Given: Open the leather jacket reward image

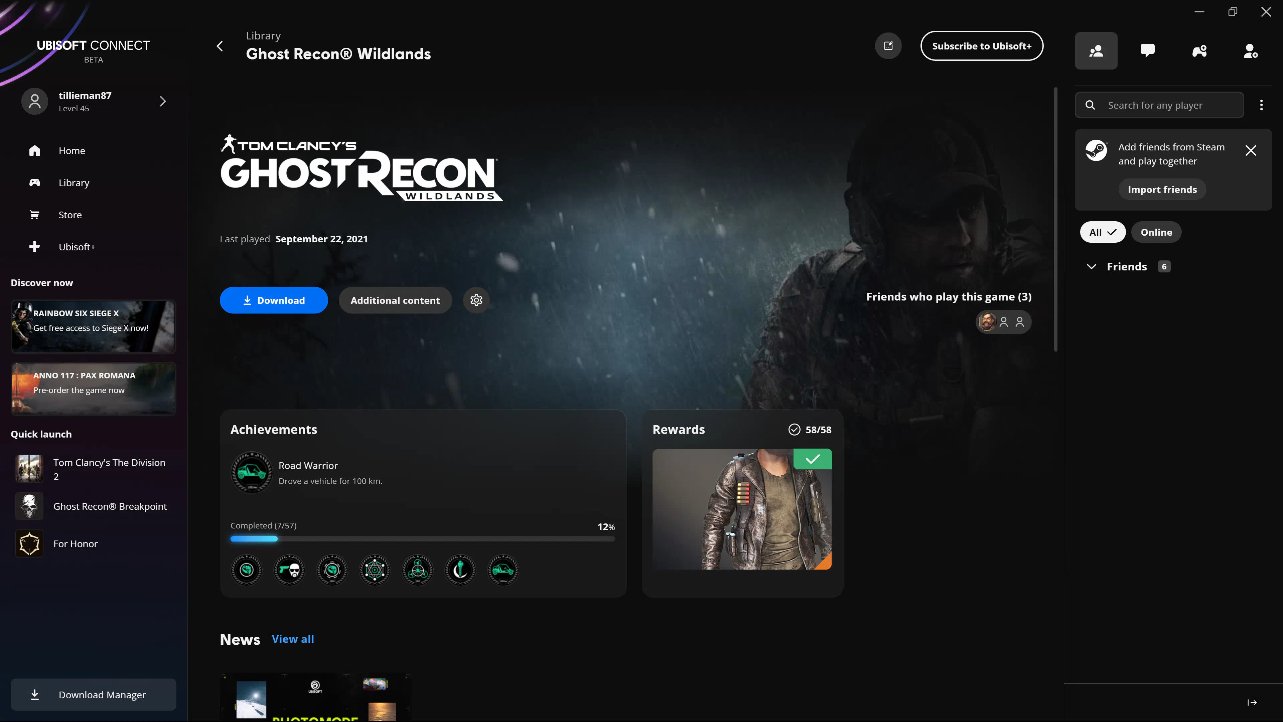Looking at the screenshot, I should tap(742, 509).
